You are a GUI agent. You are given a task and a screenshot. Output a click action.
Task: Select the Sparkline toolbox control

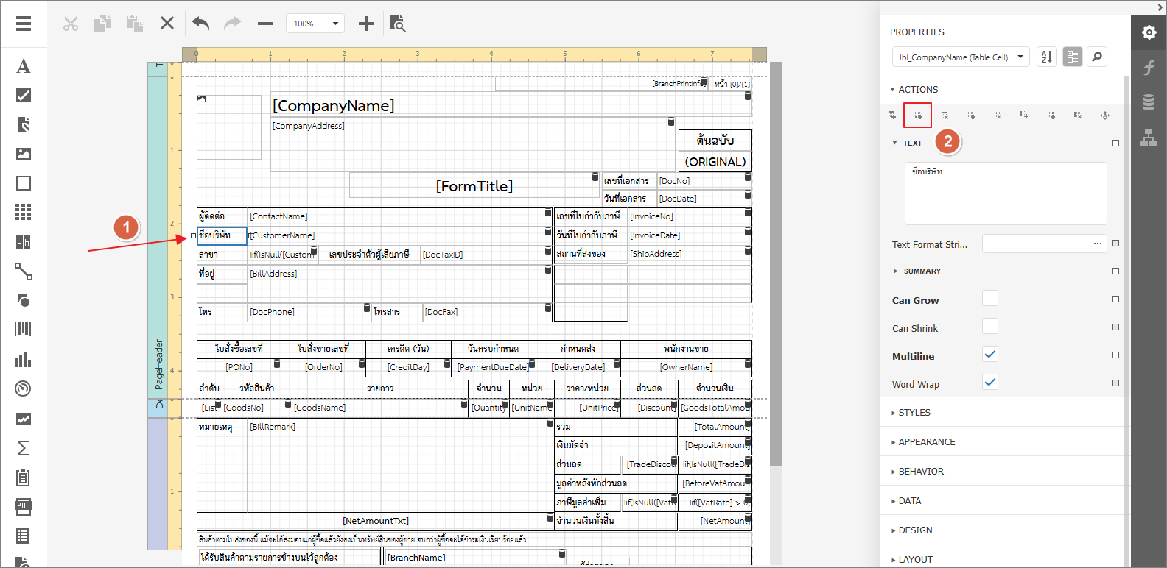pyautogui.click(x=24, y=419)
